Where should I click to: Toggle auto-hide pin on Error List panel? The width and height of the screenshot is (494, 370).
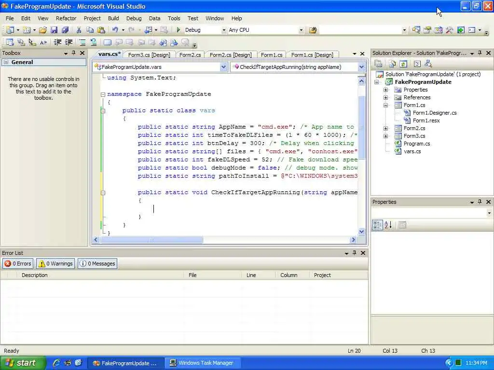[355, 252]
